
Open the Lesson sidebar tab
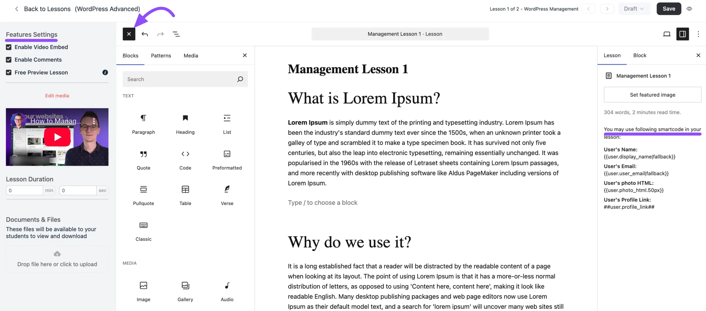coord(612,55)
